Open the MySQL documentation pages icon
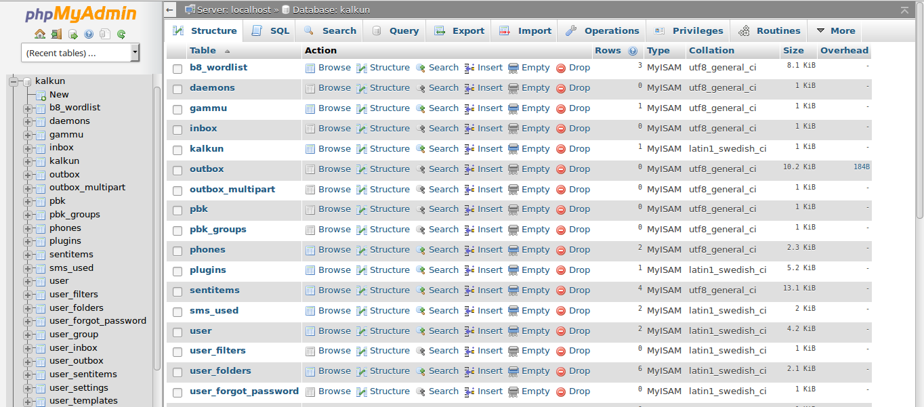The image size is (924, 407). click(105, 34)
